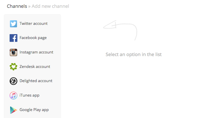The image size is (209, 118).
Task: Click empty space below Google Play app in the list
Action: tap(32, 116)
